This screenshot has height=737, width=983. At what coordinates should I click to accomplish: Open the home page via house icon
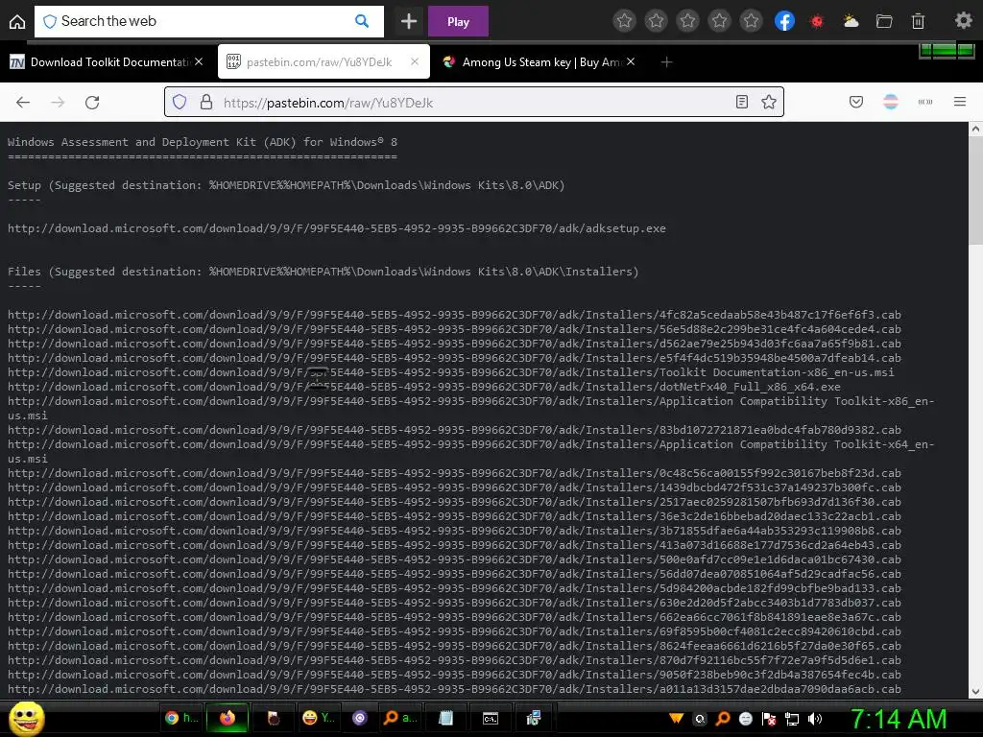pyautogui.click(x=17, y=21)
